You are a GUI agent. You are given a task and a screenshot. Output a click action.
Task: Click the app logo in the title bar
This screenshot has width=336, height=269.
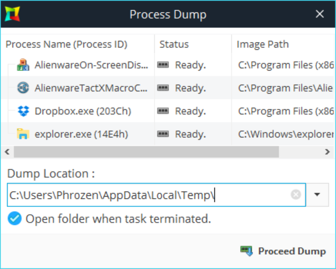(12, 14)
